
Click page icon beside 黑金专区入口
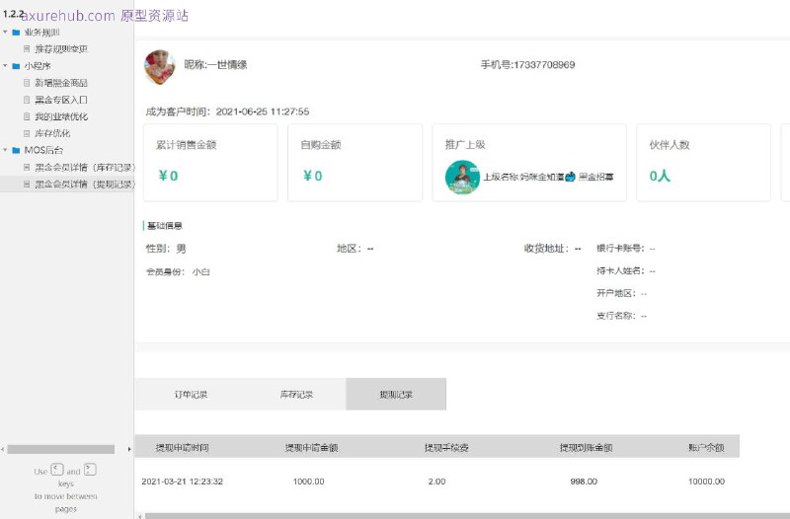click(27, 100)
